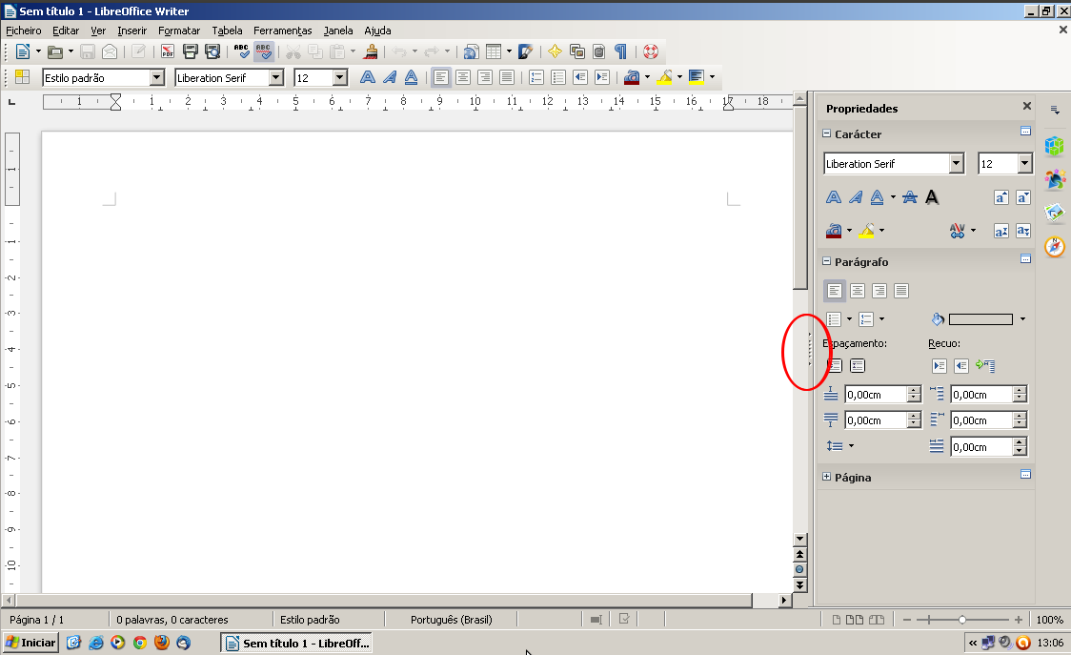Click the Clone Formatting paintbrush icon
This screenshot has width=1071, height=655.
tap(372, 51)
